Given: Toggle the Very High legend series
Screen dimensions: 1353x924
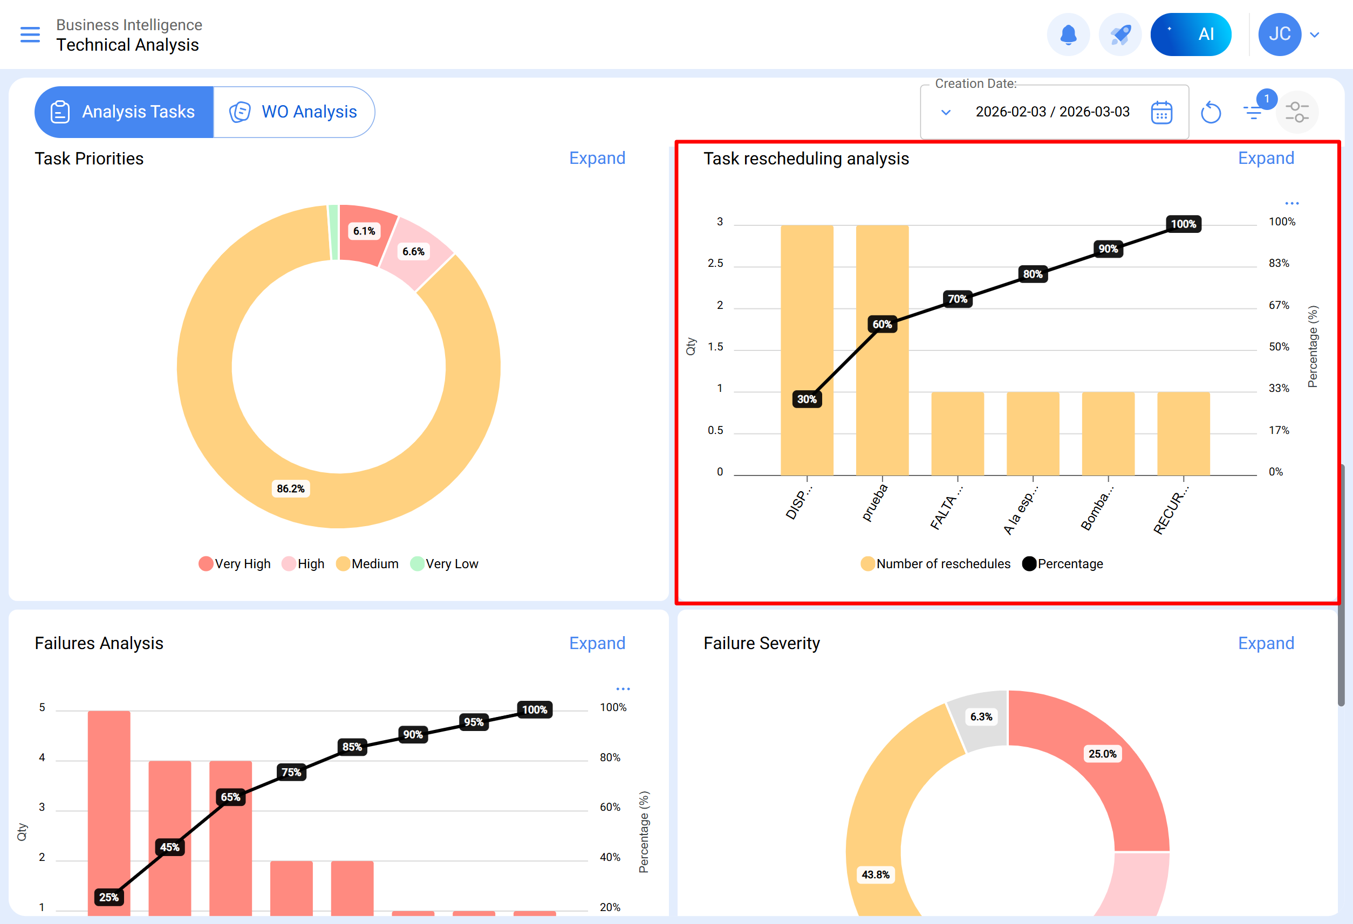Looking at the screenshot, I should [235, 564].
